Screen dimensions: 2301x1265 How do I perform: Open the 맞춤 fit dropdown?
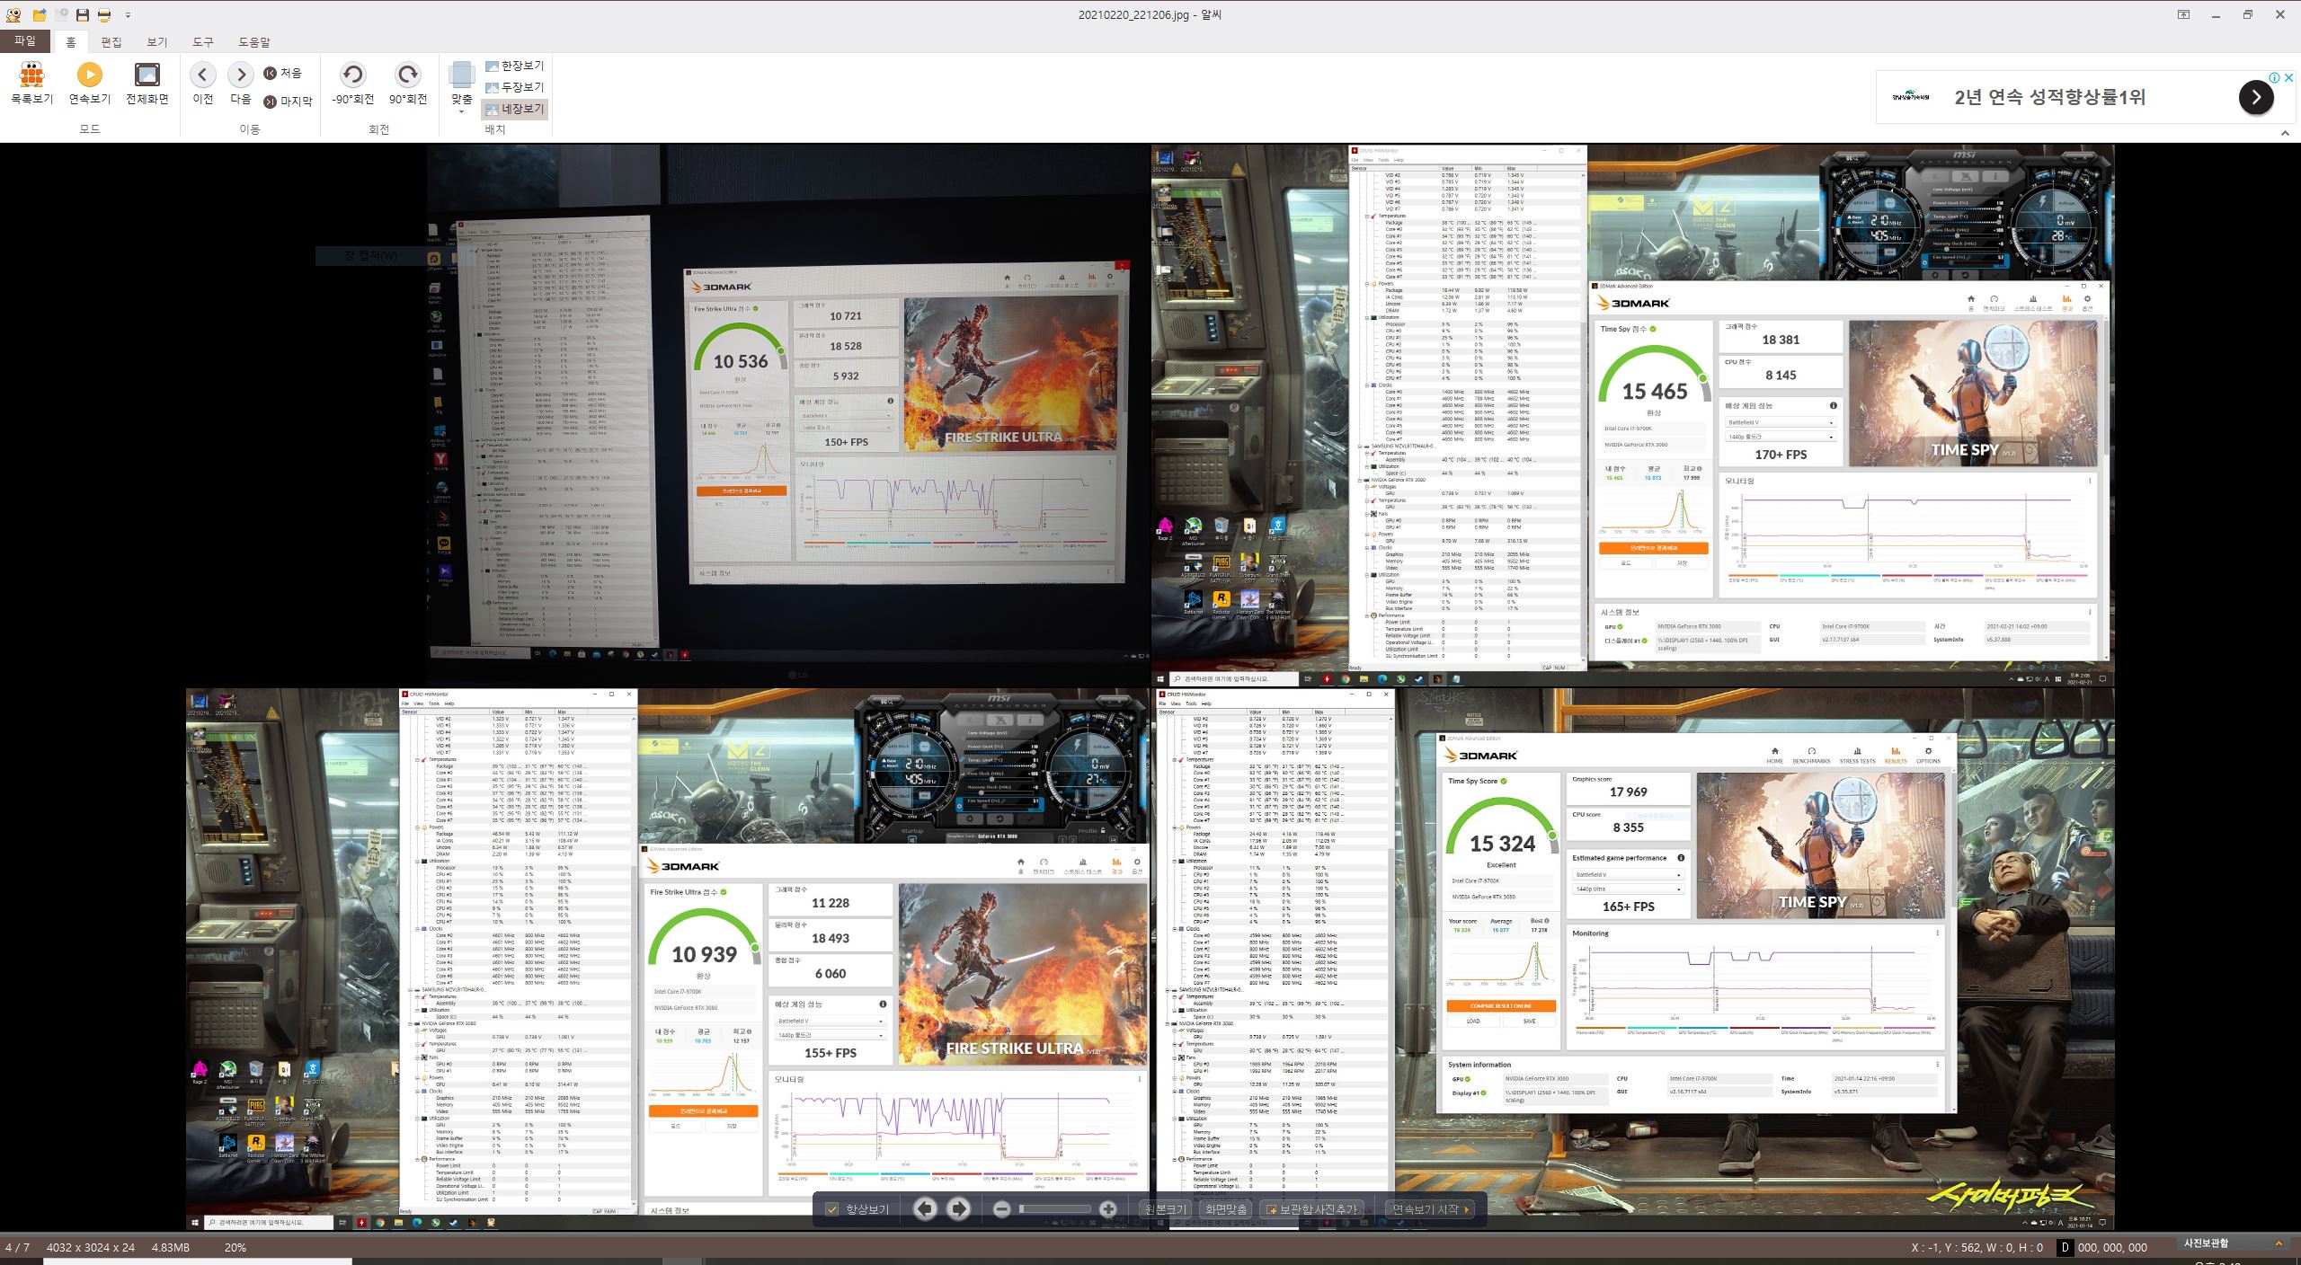point(461,88)
